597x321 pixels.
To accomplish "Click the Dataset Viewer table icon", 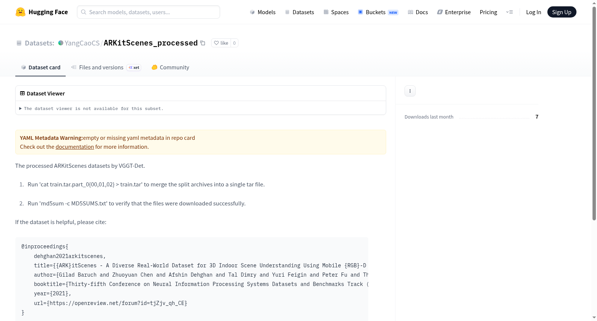I will point(22,94).
